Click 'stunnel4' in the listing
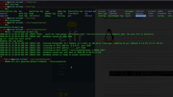173x97 pixels. coord(162,13)
